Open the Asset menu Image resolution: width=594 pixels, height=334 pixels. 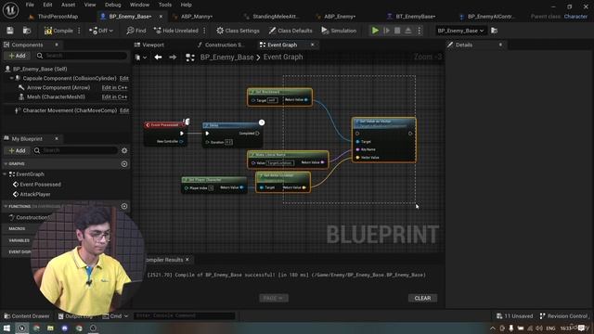click(68, 5)
